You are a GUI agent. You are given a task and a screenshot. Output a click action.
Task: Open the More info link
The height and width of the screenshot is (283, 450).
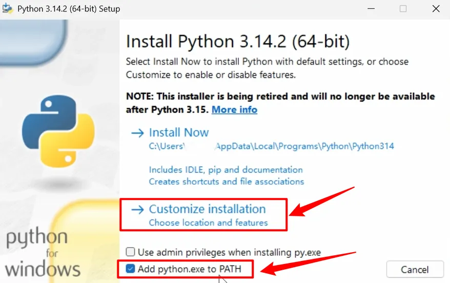(x=234, y=110)
